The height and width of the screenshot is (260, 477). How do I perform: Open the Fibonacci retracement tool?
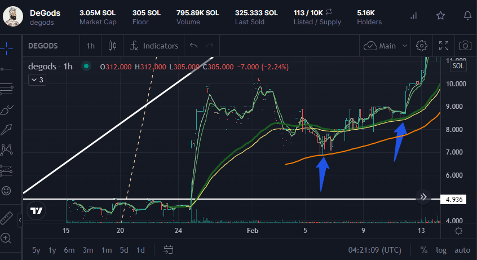6,89
